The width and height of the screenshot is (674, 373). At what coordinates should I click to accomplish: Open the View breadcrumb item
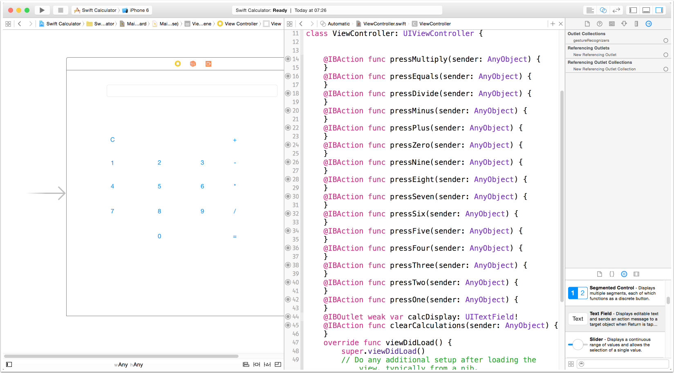(x=272, y=24)
